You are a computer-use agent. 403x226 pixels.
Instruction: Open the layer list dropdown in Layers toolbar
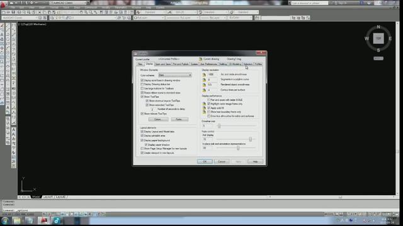82,18
